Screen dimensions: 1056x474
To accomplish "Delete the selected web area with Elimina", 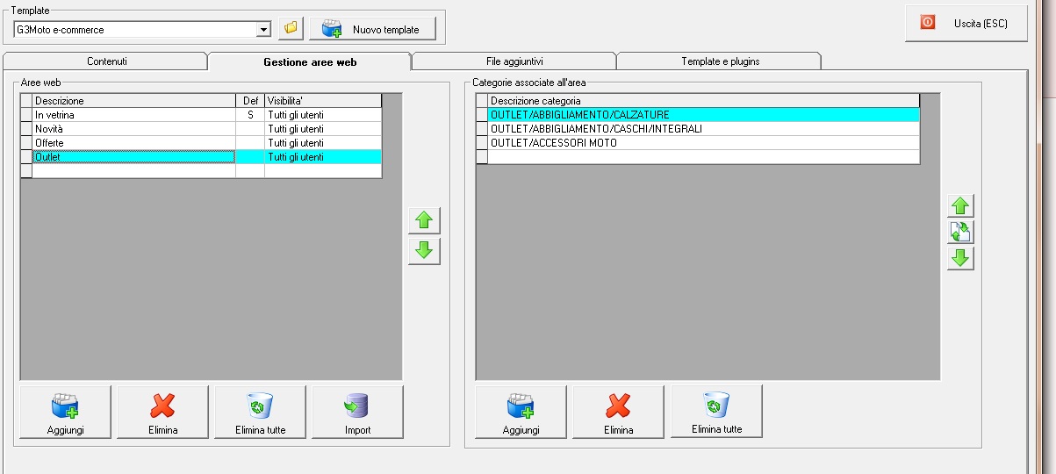I will point(162,412).
